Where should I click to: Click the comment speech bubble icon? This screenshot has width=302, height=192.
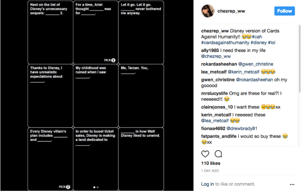[x=218, y=154]
